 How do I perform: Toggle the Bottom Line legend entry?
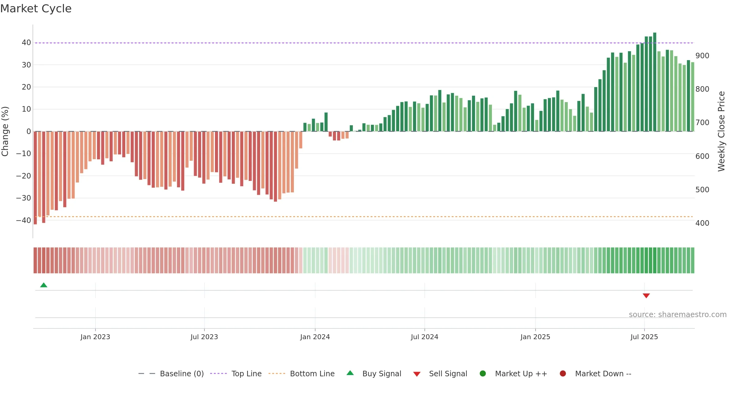pos(302,374)
